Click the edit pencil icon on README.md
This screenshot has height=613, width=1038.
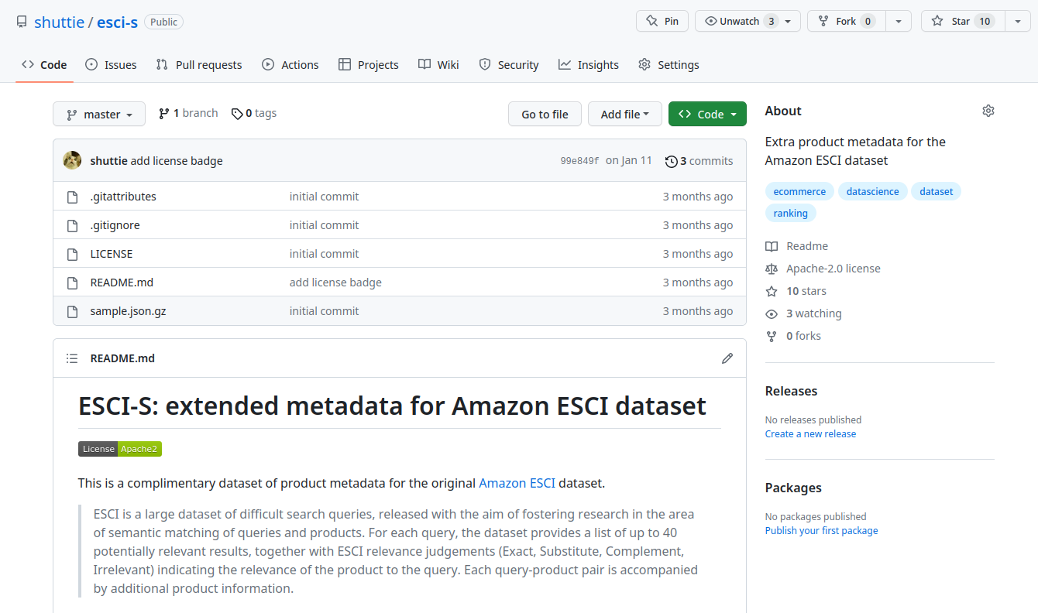pyautogui.click(x=727, y=358)
